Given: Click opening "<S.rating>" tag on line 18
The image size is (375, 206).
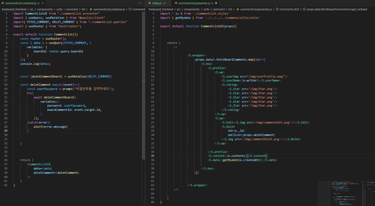Looking at the screenshot, I should click(230, 85).
